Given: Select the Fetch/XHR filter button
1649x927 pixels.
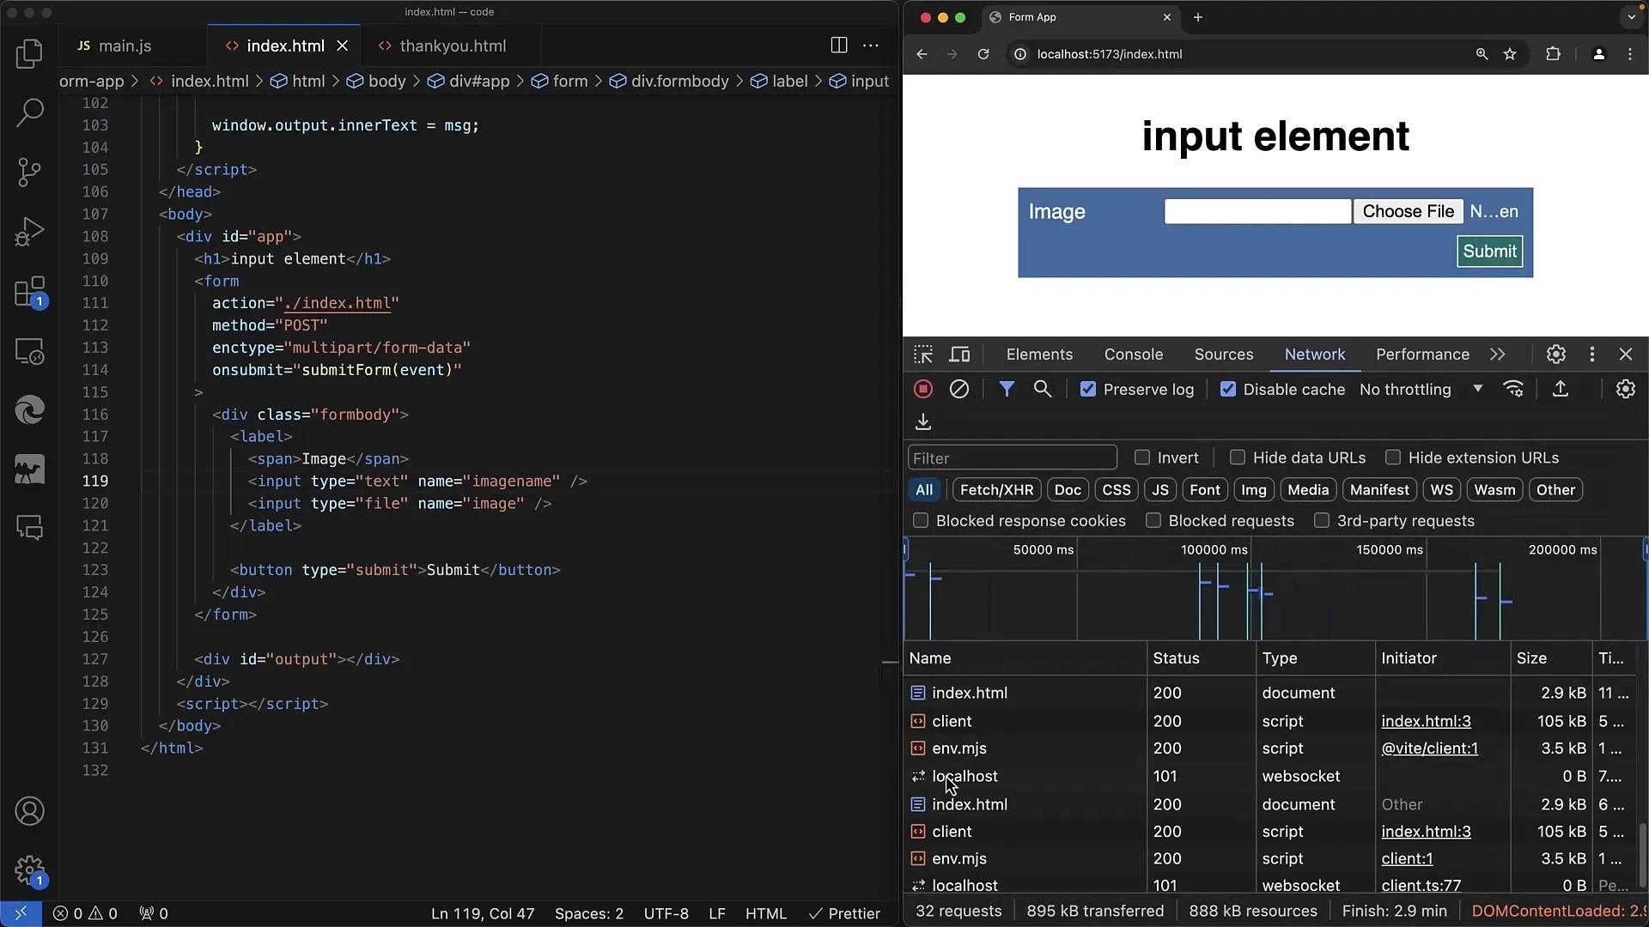Looking at the screenshot, I should (996, 489).
